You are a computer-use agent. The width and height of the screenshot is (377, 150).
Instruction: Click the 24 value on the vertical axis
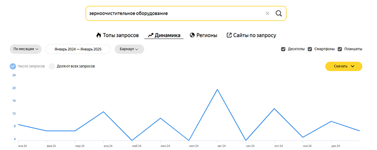coord(14,75)
